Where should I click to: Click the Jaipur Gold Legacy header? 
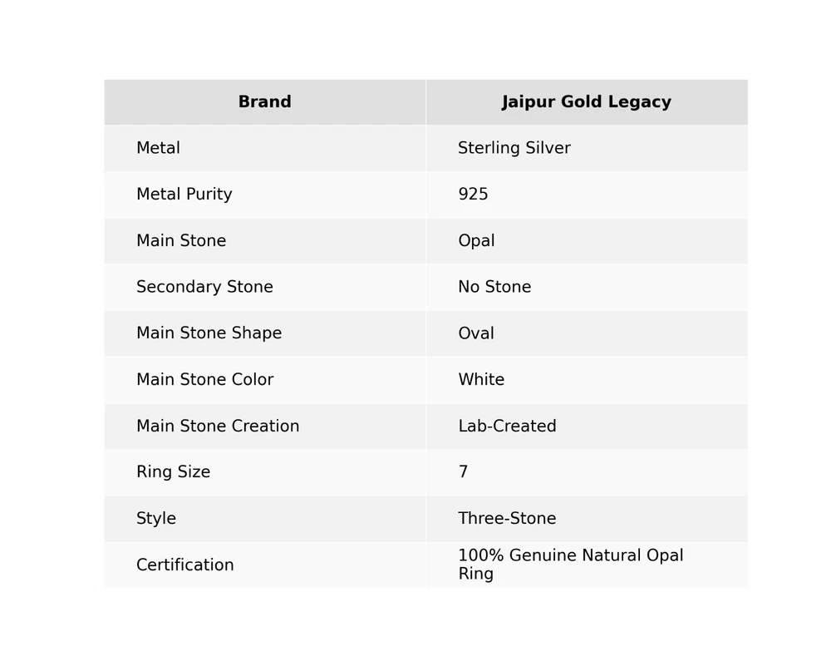pos(586,102)
